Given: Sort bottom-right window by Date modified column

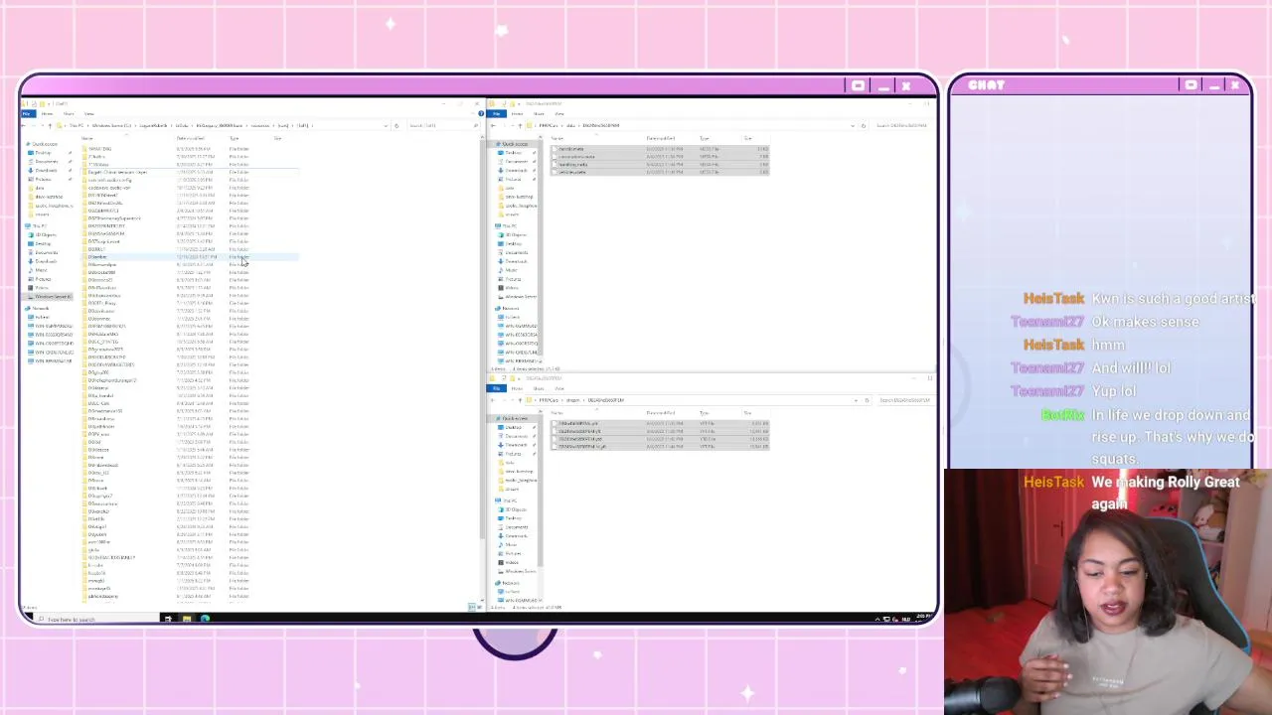Looking at the screenshot, I should click(661, 413).
